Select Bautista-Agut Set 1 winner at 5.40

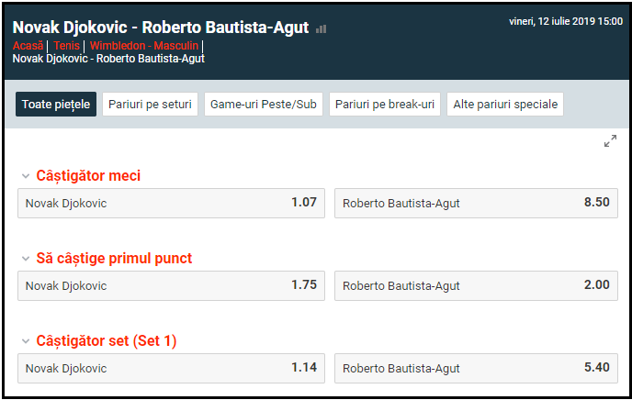[476, 368]
